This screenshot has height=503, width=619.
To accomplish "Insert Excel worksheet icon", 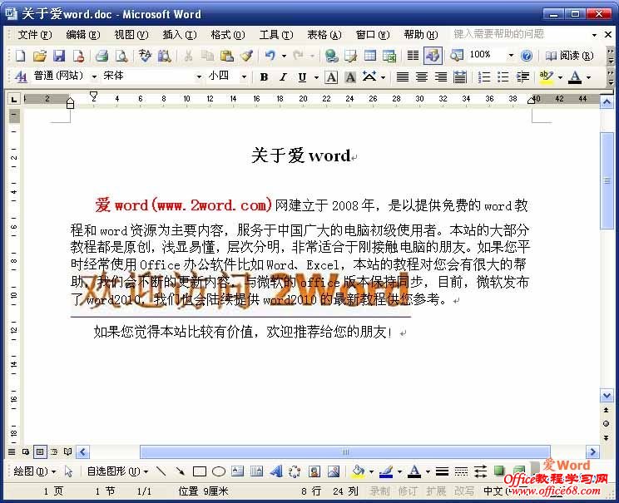I will point(389,56).
